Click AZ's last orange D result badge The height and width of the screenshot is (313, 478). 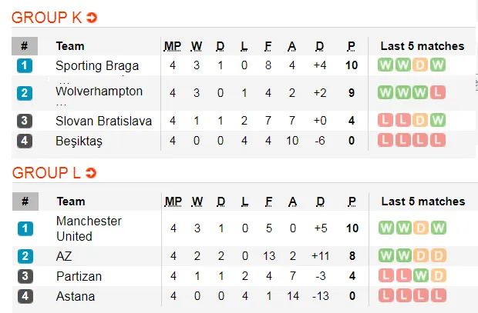tap(438, 255)
